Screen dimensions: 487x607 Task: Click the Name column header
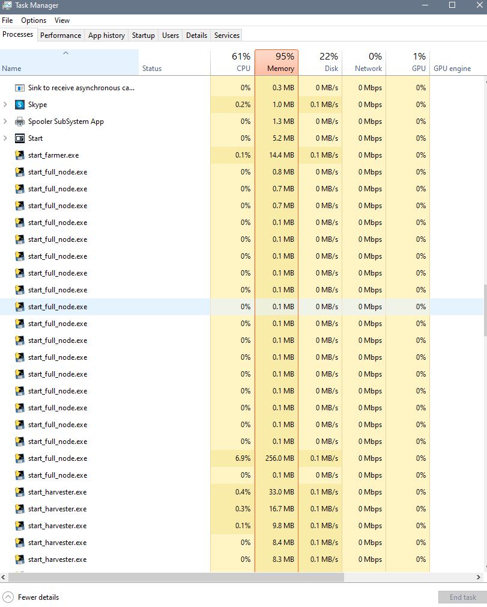pos(69,63)
